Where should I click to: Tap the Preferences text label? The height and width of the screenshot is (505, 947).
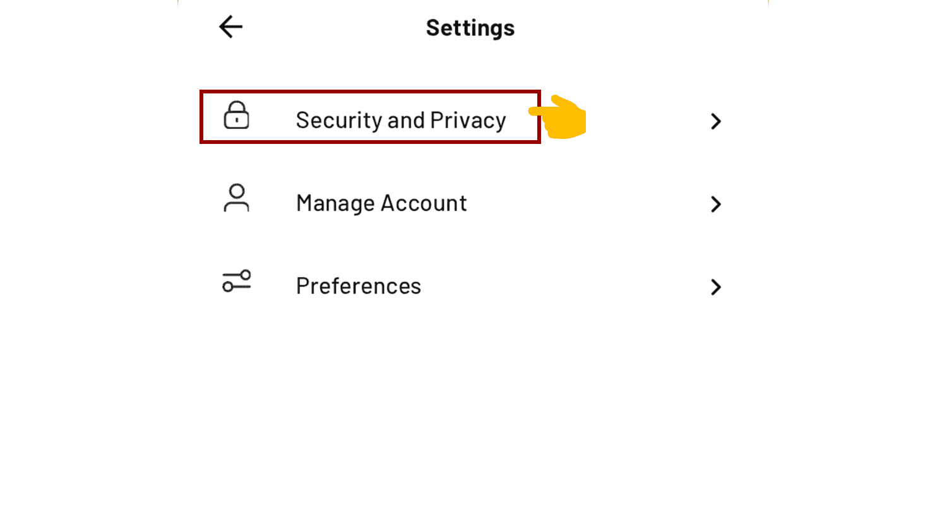click(x=358, y=286)
